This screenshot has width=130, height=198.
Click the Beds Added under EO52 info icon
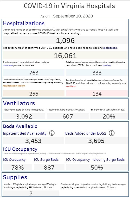coord(112,133)
